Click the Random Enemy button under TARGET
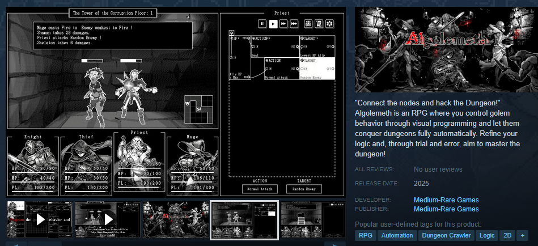Image resolution: width=538 pixels, height=246 pixels. pos(304,189)
